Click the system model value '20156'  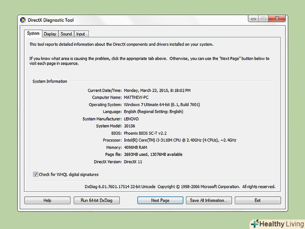(129, 126)
